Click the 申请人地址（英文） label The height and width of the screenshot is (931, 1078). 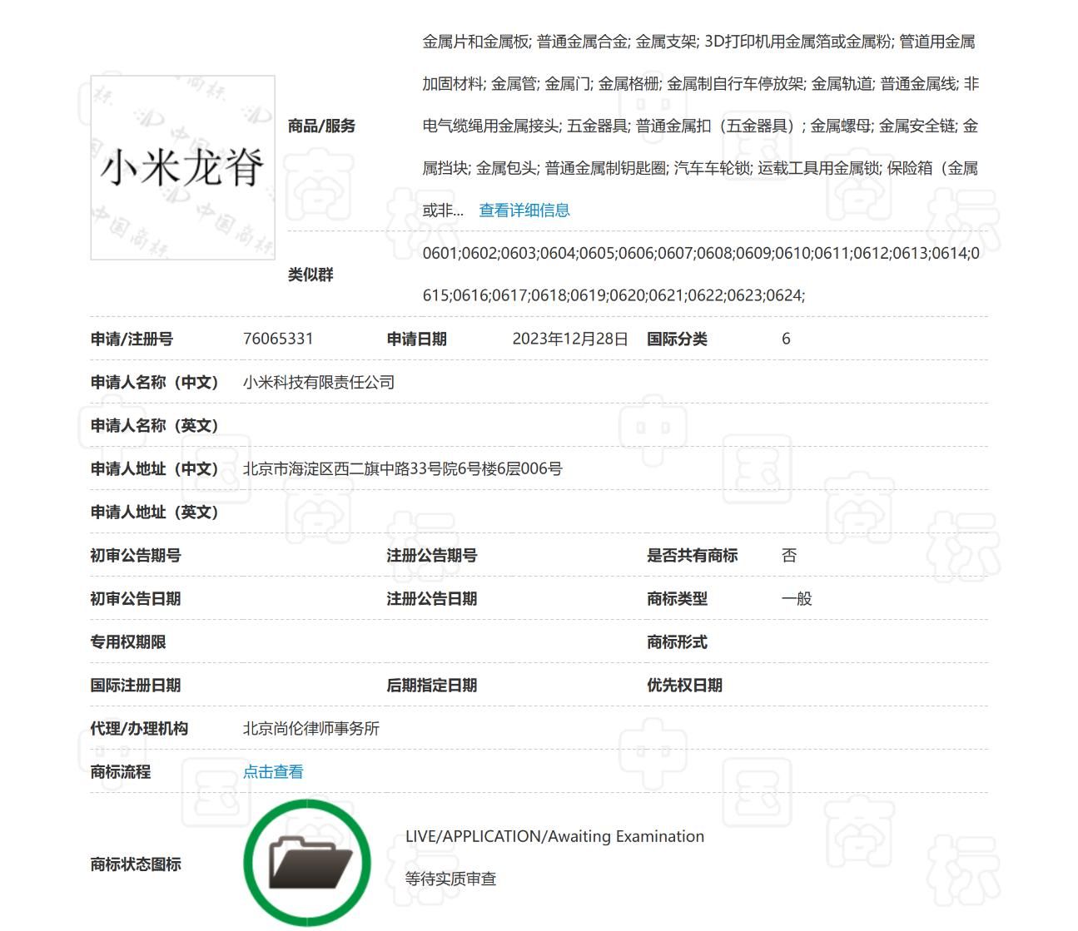[155, 513]
